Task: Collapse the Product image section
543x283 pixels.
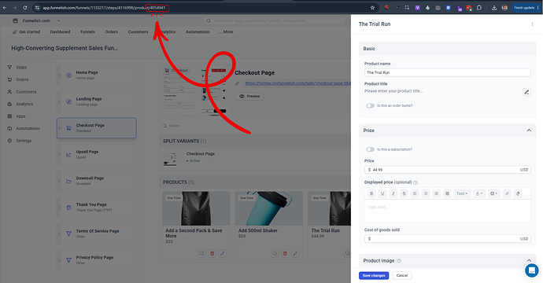Action: (529, 261)
